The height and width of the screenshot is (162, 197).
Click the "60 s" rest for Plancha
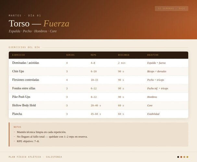[x=121, y=114]
